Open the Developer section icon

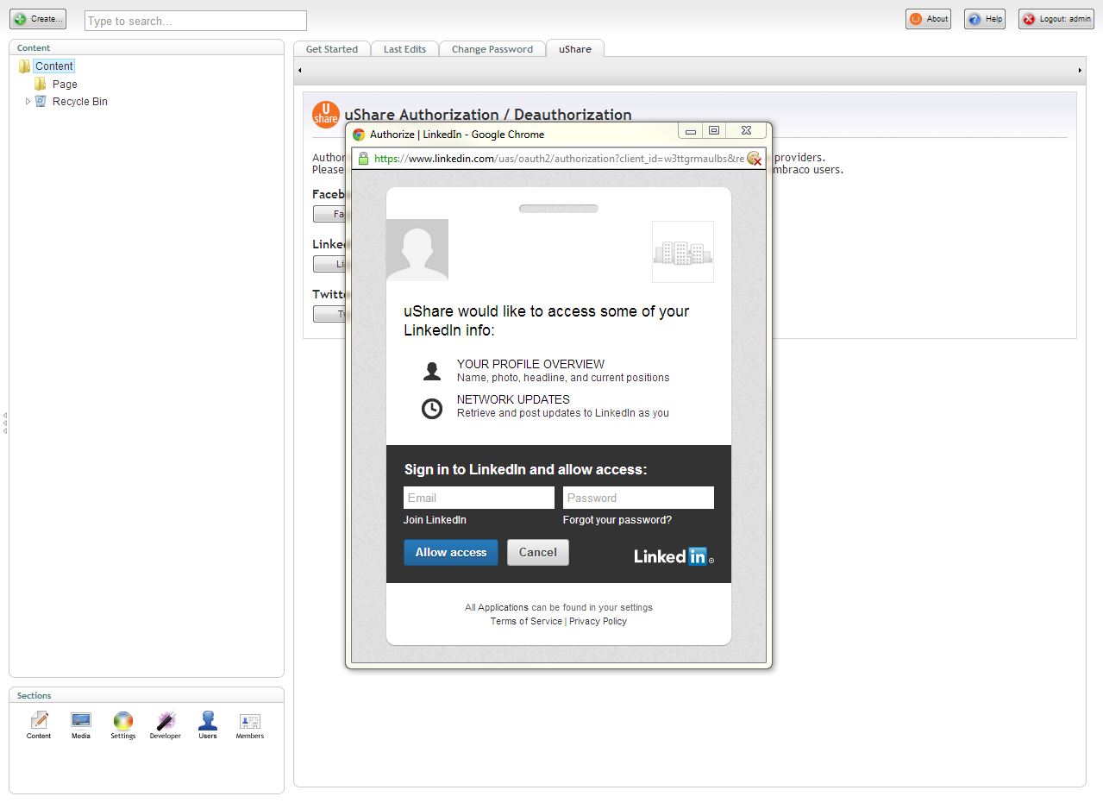point(166,725)
